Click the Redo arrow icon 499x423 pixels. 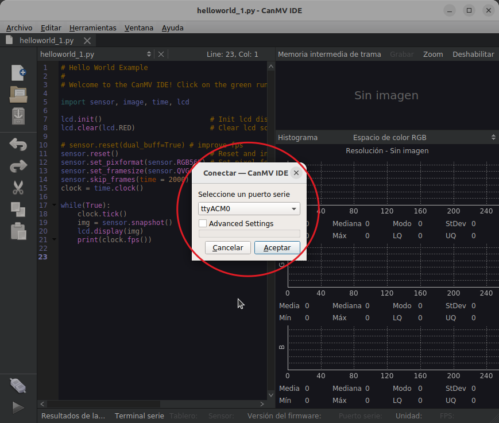tap(18, 166)
